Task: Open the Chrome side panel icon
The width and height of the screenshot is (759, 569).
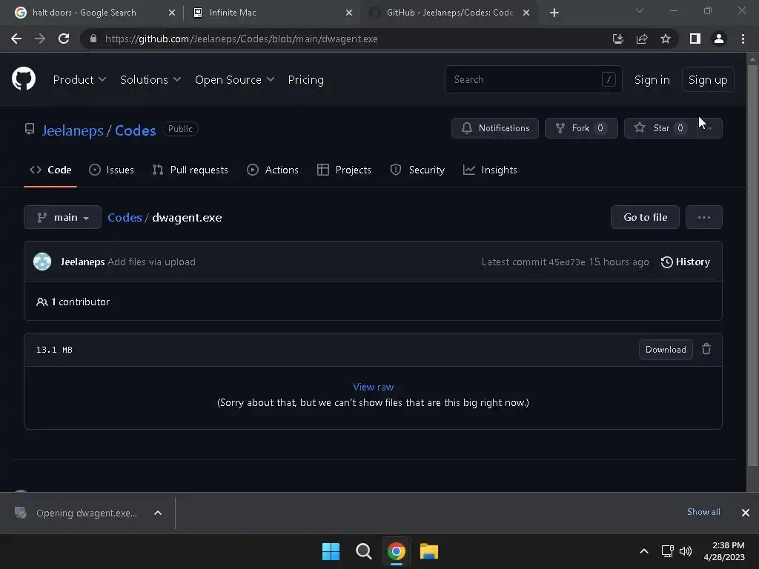Action: [695, 39]
